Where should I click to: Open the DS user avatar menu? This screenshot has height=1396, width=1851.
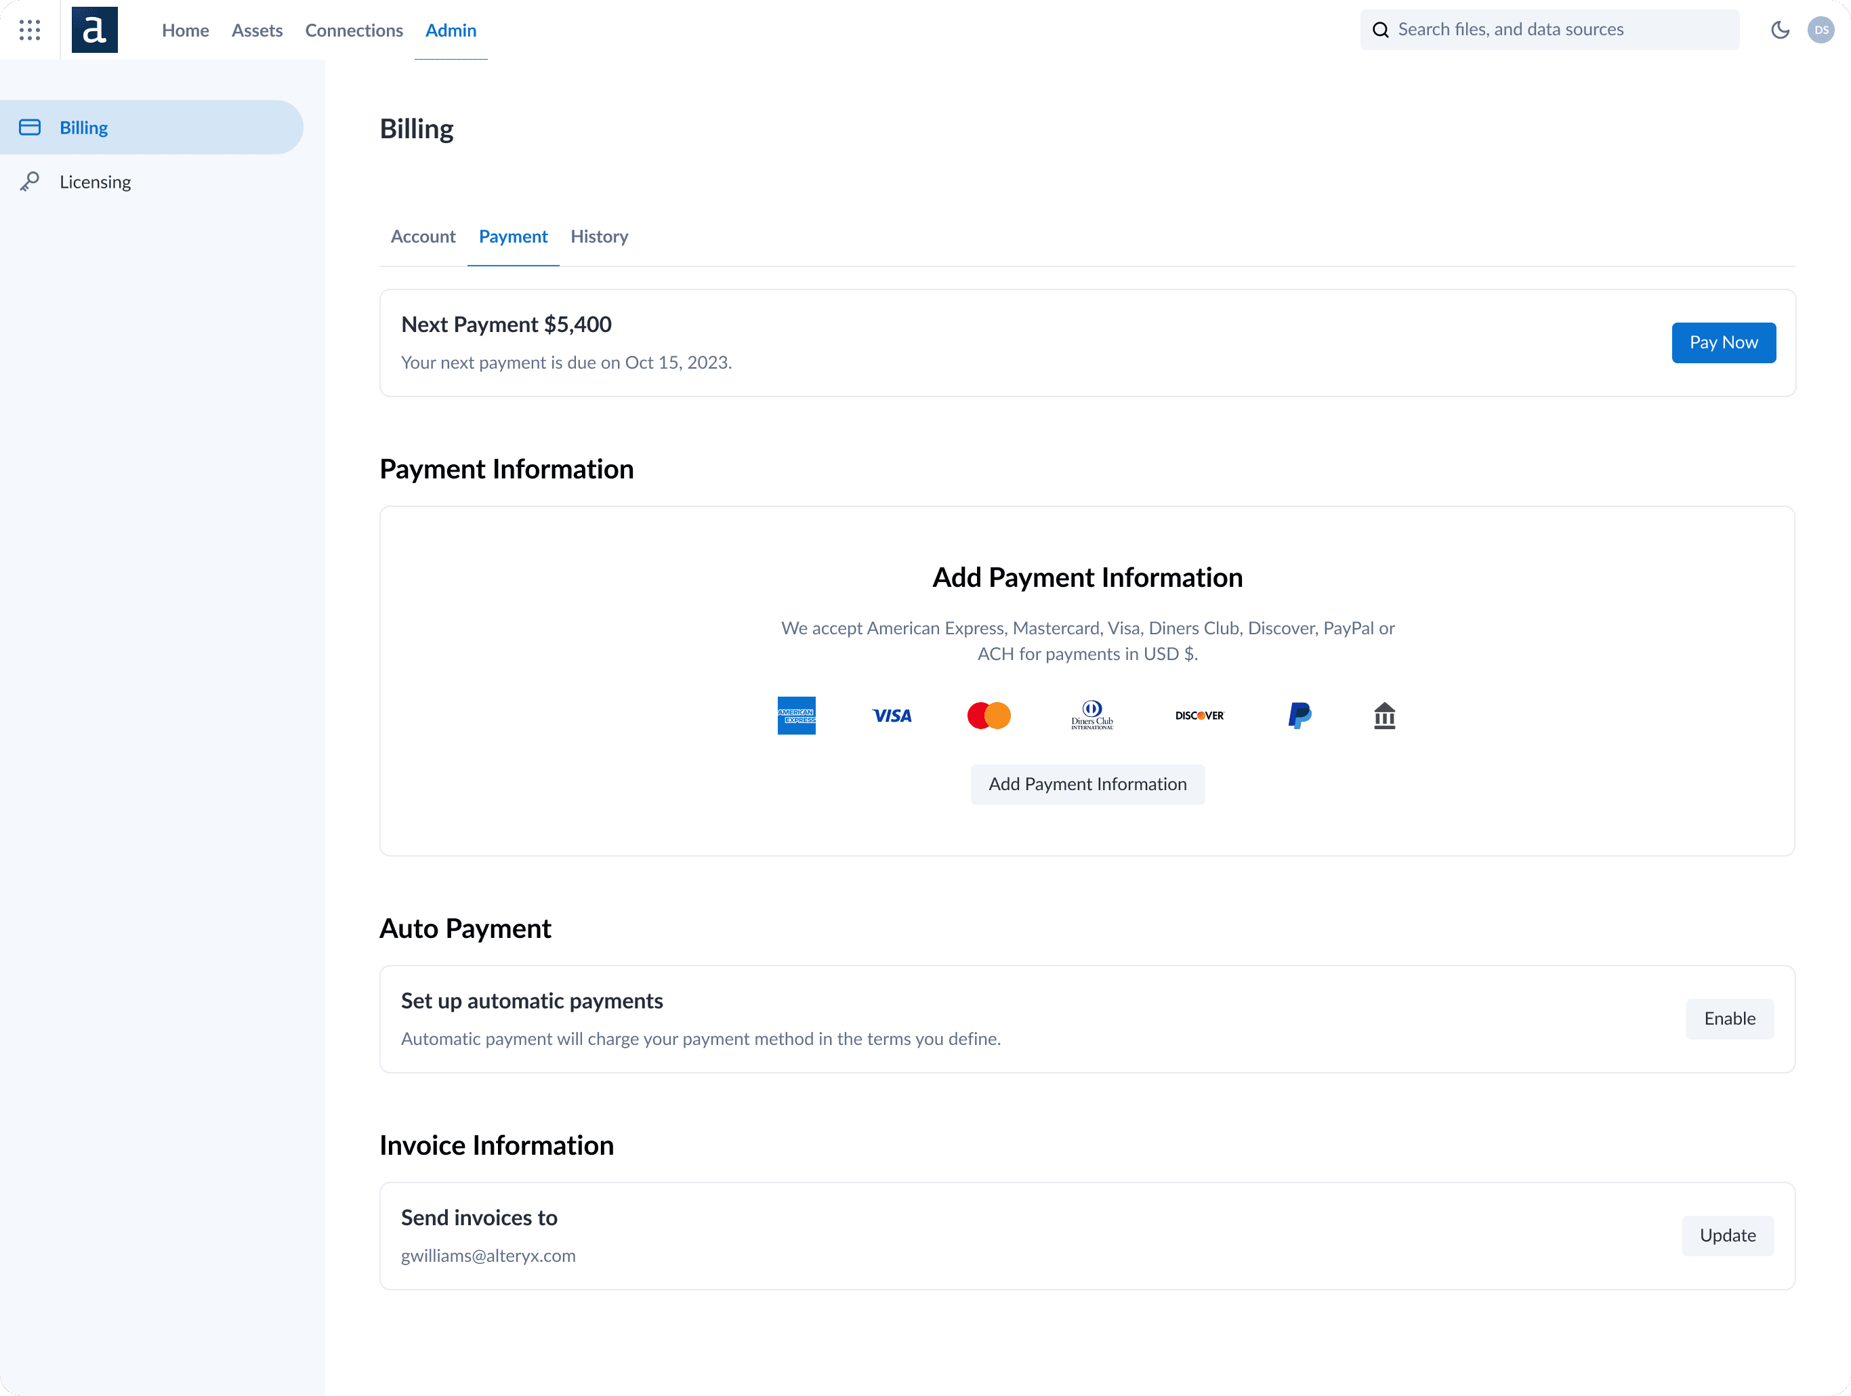point(1821,30)
